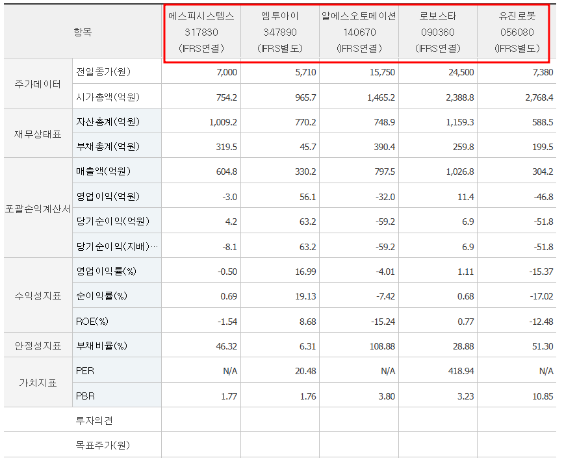Select the 390.4 total liabilities value
The width and height of the screenshot is (564, 458).
coord(385,147)
